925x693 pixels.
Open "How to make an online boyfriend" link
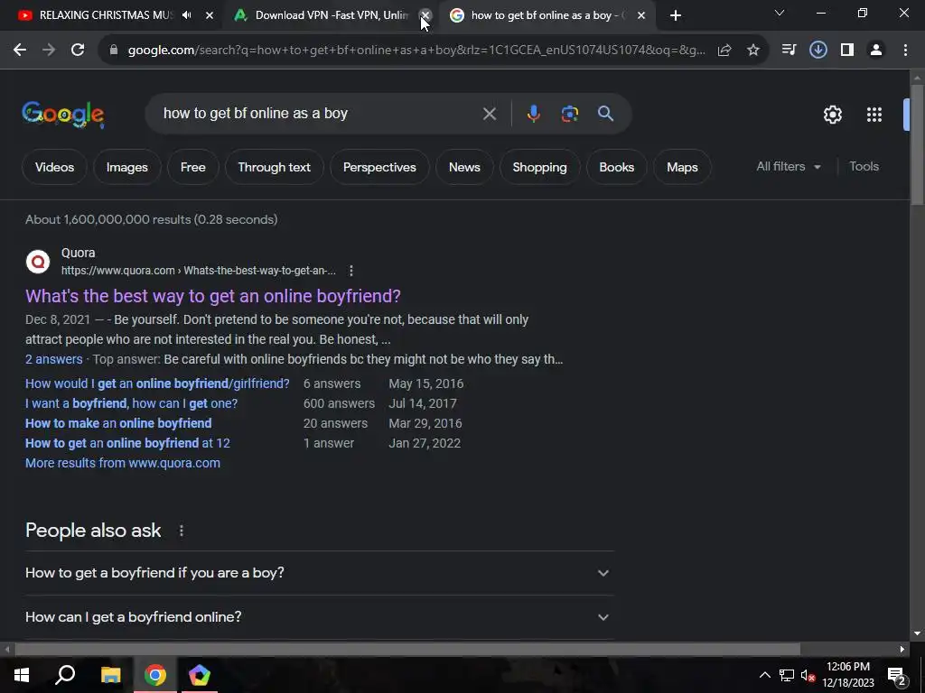pos(118,424)
